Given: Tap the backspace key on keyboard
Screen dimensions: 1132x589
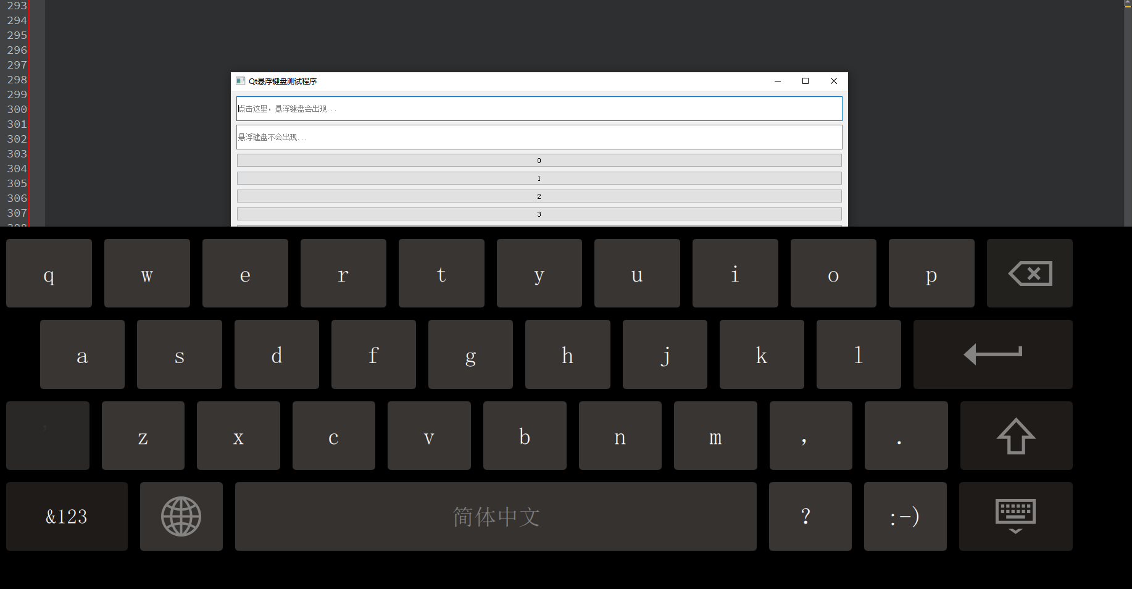Looking at the screenshot, I should (x=1030, y=274).
